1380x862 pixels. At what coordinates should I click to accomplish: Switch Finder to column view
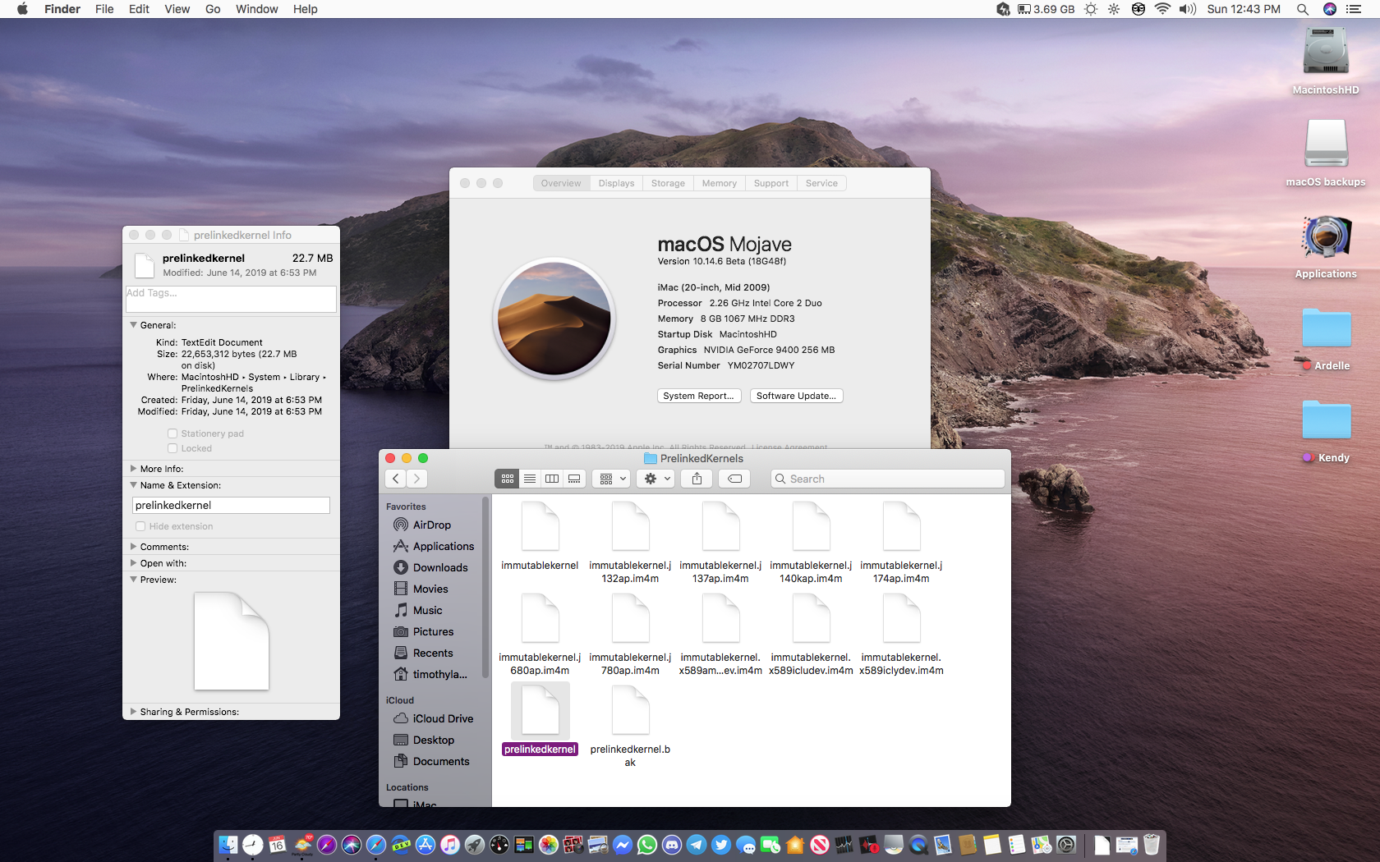coord(552,479)
